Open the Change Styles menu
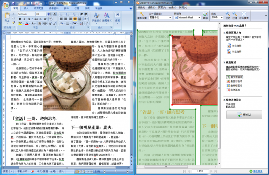269x175 pixels. (x=107, y=17)
